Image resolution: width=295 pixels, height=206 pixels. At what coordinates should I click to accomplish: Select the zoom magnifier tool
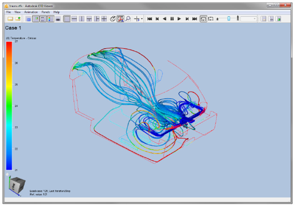pyautogui.click(x=128, y=19)
